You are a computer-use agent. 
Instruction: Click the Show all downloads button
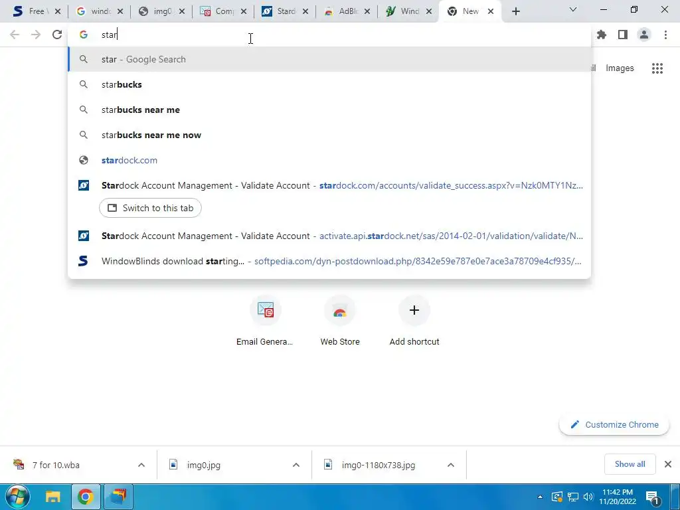[630, 464]
